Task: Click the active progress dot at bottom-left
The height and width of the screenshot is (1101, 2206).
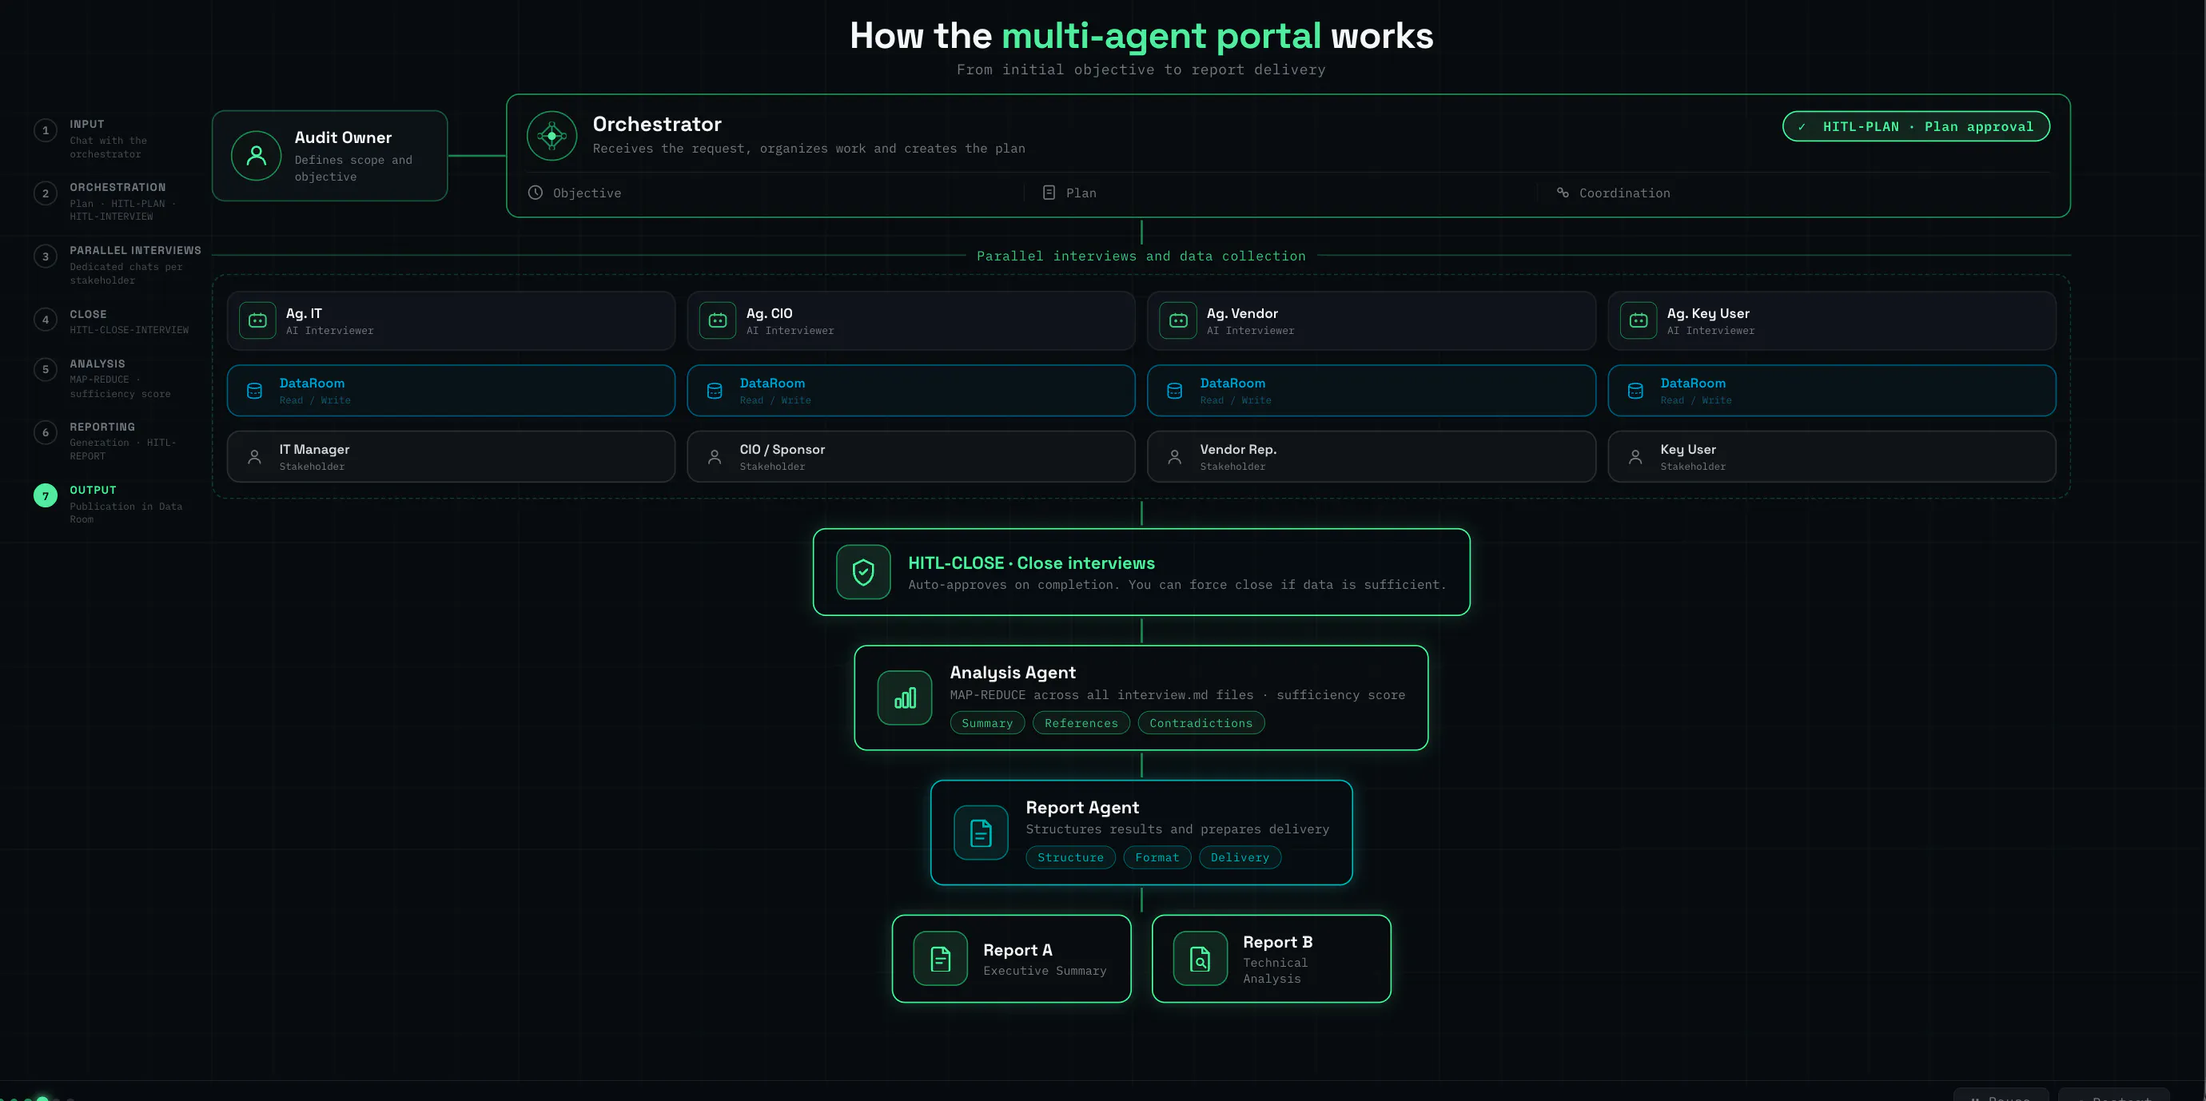Action: [x=42, y=1099]
